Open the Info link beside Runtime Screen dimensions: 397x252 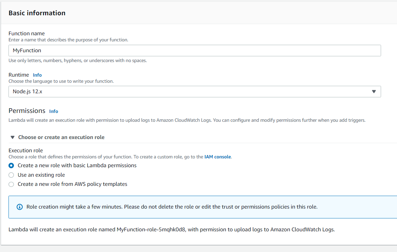tap(37, 75)
